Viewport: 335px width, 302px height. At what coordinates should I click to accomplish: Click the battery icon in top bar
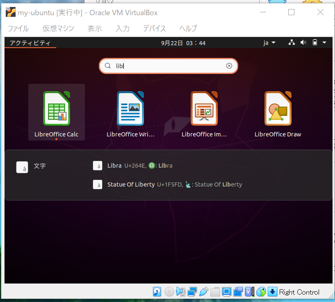315,42
